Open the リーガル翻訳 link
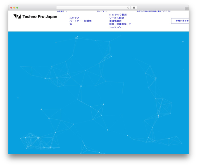The width and height of the screenshot is (197, 166). [x=117, y=18]
